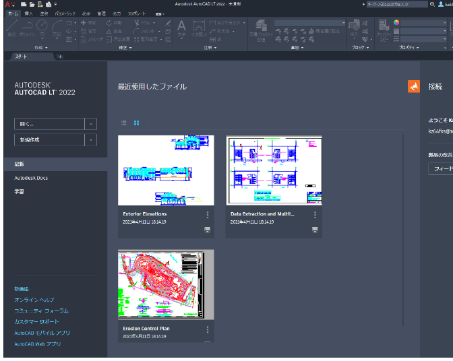
Task: Open the quick access toolbar customize dropdown
Action: (55, 4)
